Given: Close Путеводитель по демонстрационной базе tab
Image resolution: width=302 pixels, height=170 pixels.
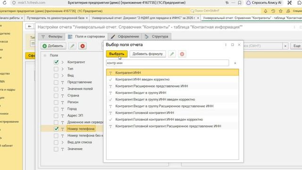Looking at the screenshot, I should point(87,18).
